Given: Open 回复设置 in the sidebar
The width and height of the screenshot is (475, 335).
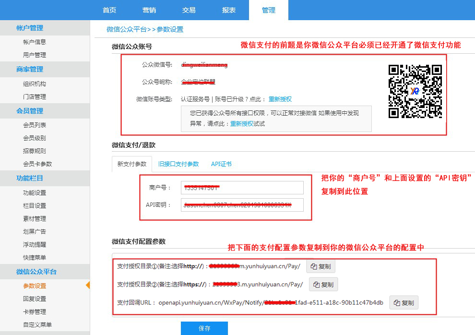Looking at the screenshot, I should click(35, 299).
